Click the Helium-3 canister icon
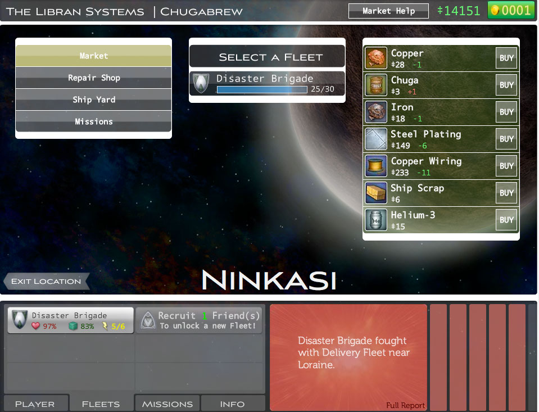Image resolution: width=539 pixels, height=412 pixels. pos(376,220)
